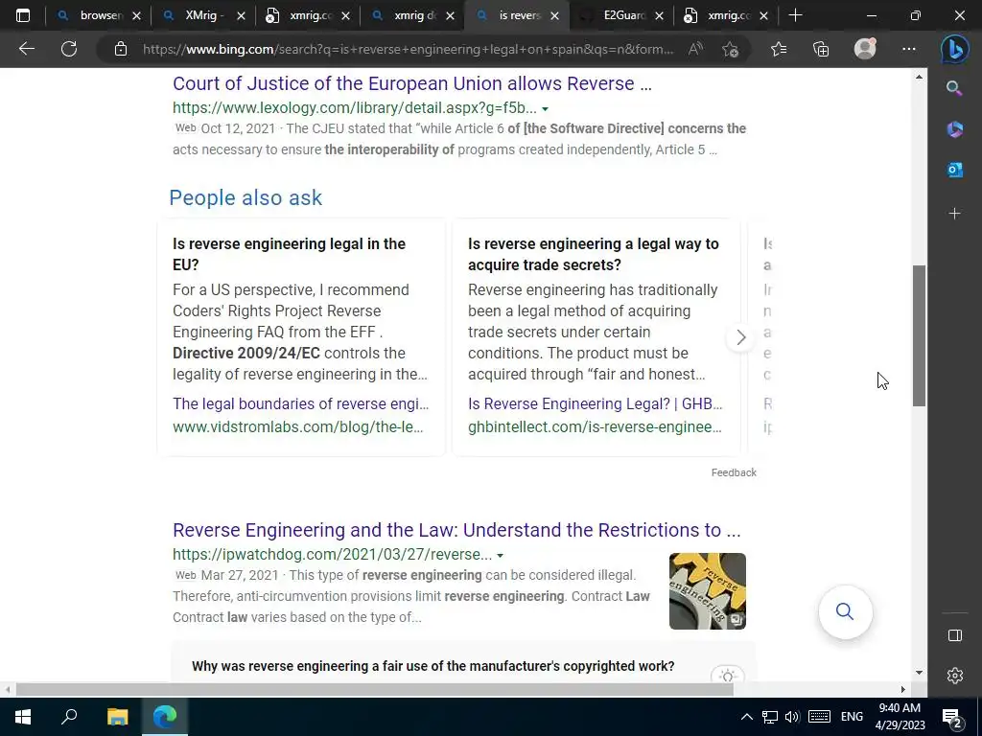Open the notification center icon

pos(952,718)
